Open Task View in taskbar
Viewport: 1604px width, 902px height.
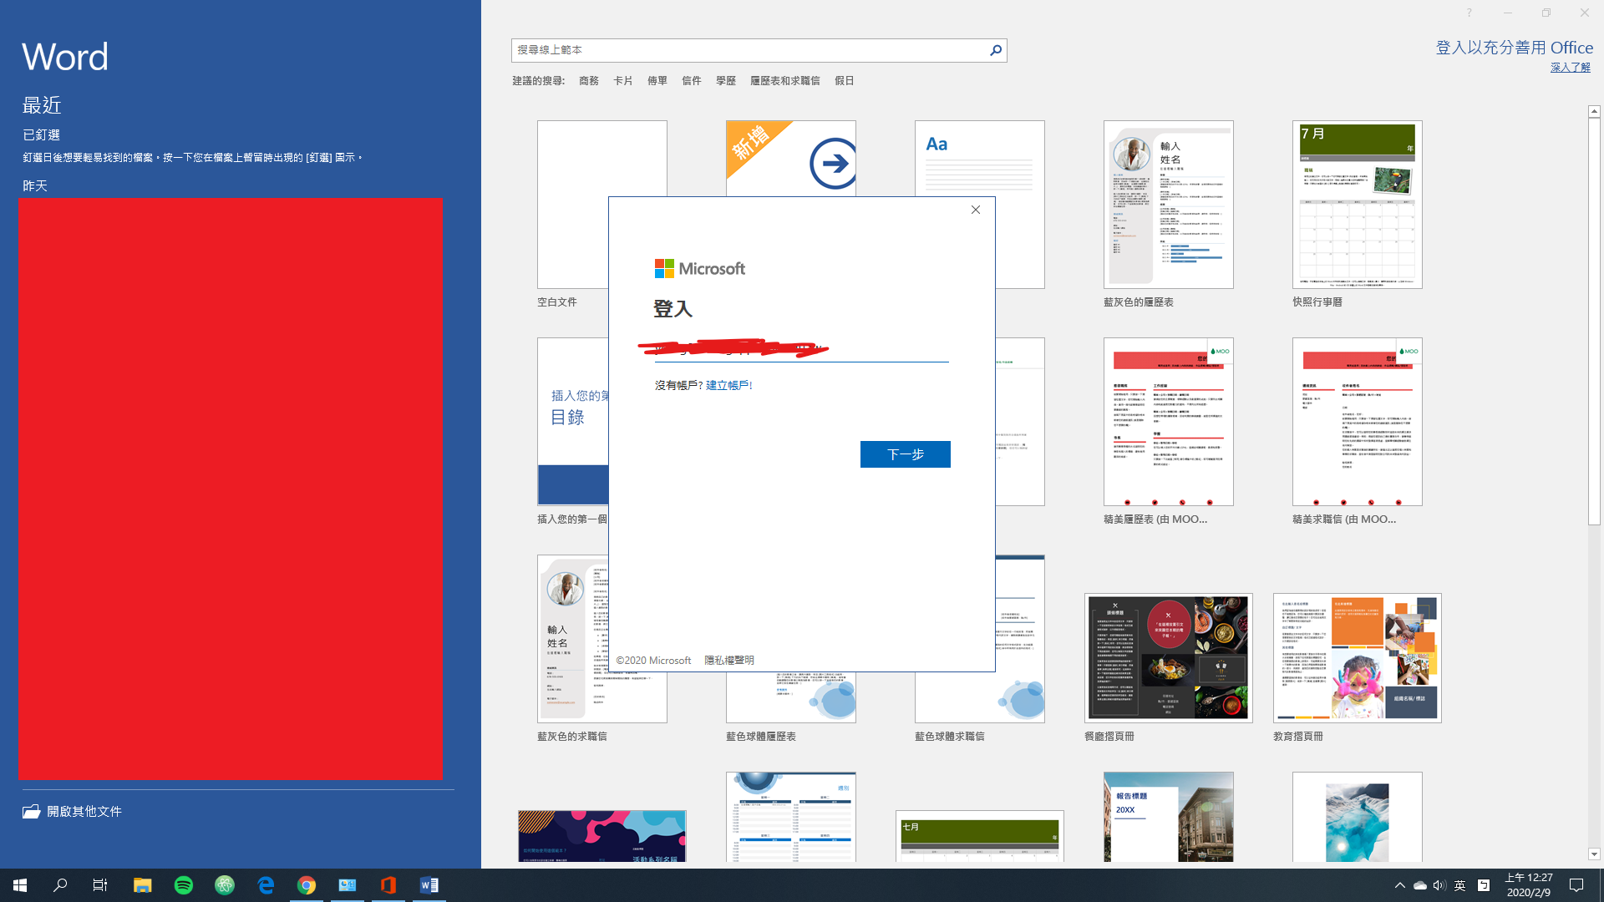[100, 885]
